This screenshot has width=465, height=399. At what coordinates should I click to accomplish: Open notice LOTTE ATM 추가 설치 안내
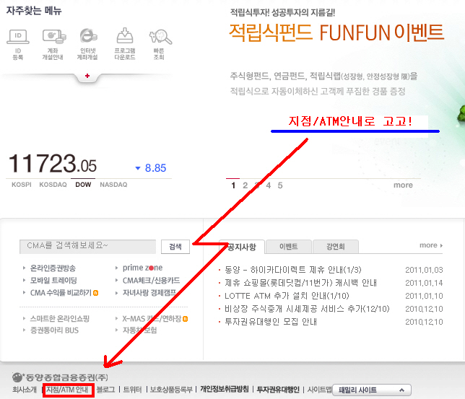[287, 296]
